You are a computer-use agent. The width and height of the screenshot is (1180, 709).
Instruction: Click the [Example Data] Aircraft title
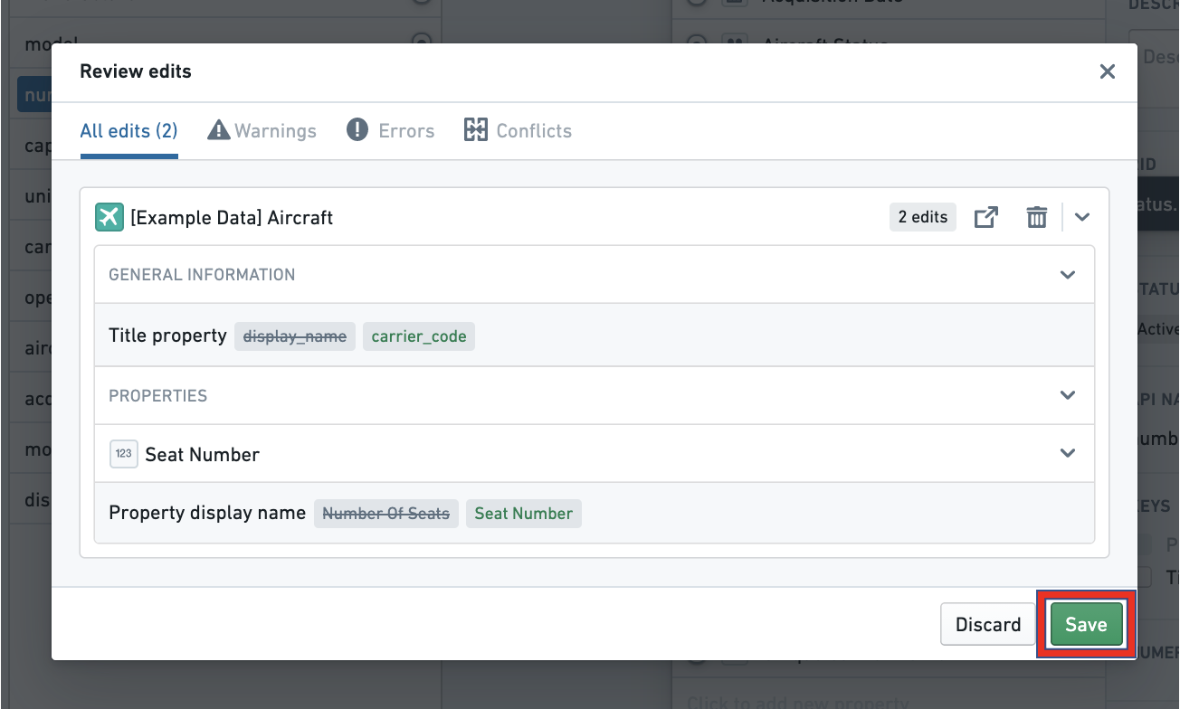(232, 218)
